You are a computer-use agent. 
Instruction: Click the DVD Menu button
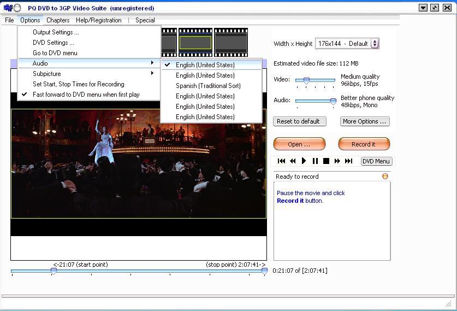(376, 161)
